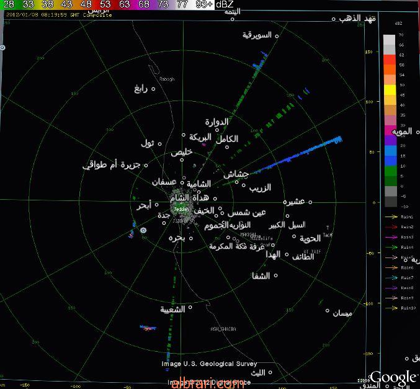The width and height of the screenshot is (420, 389).
Task: Click the Rain6 orange arrow legend icon
Action: 391,267
